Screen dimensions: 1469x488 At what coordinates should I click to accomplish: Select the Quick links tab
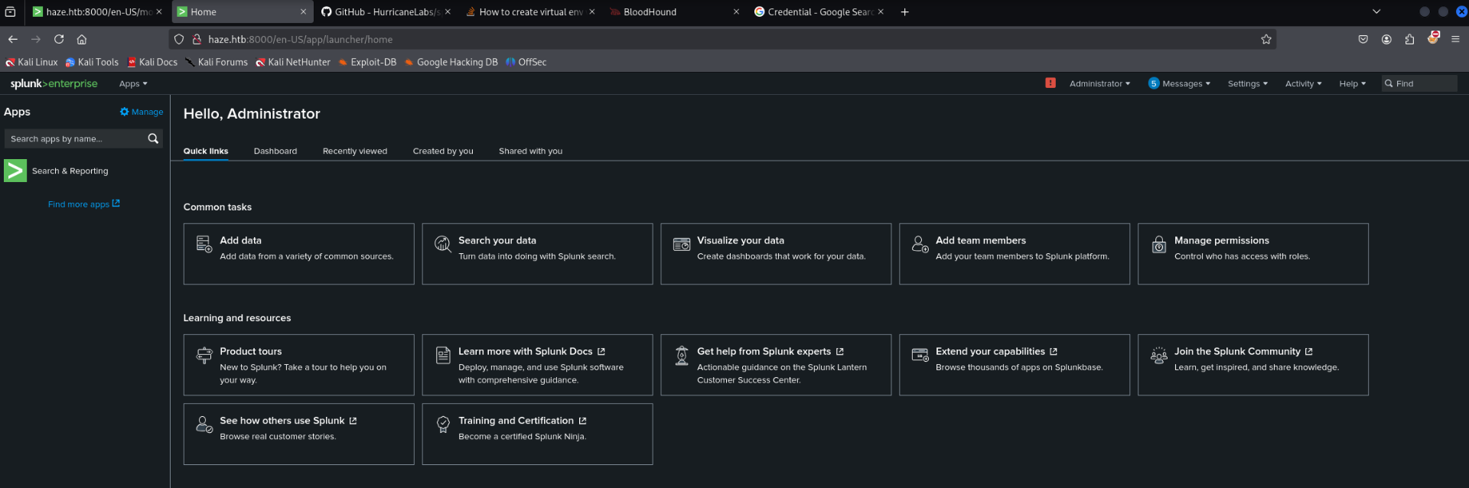tap(206, 151)
